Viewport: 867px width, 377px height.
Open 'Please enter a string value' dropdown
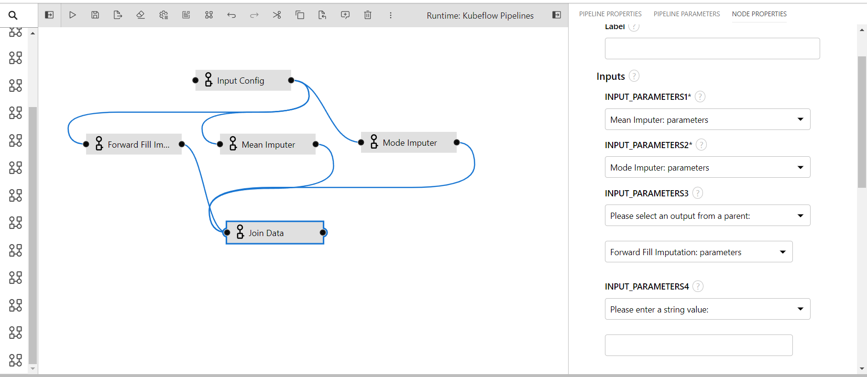pyautogui.click(x=707, y=309)
